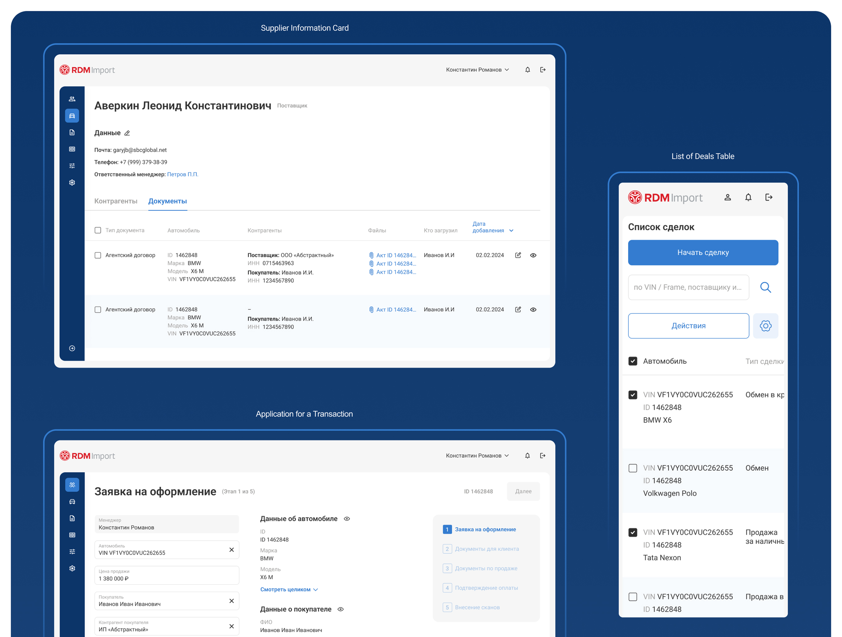Check the Volkswagen Polo deal checkbox
This screenshot has height=637, width=842.
coord(633,468)
